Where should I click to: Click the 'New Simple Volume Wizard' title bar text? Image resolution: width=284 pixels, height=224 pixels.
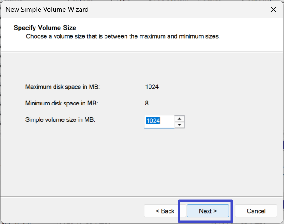[47, 9]
